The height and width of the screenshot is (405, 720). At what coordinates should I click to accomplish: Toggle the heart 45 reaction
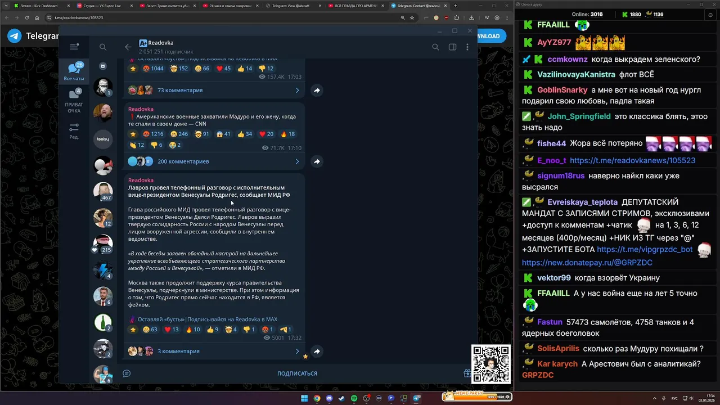tap(223, 69)
